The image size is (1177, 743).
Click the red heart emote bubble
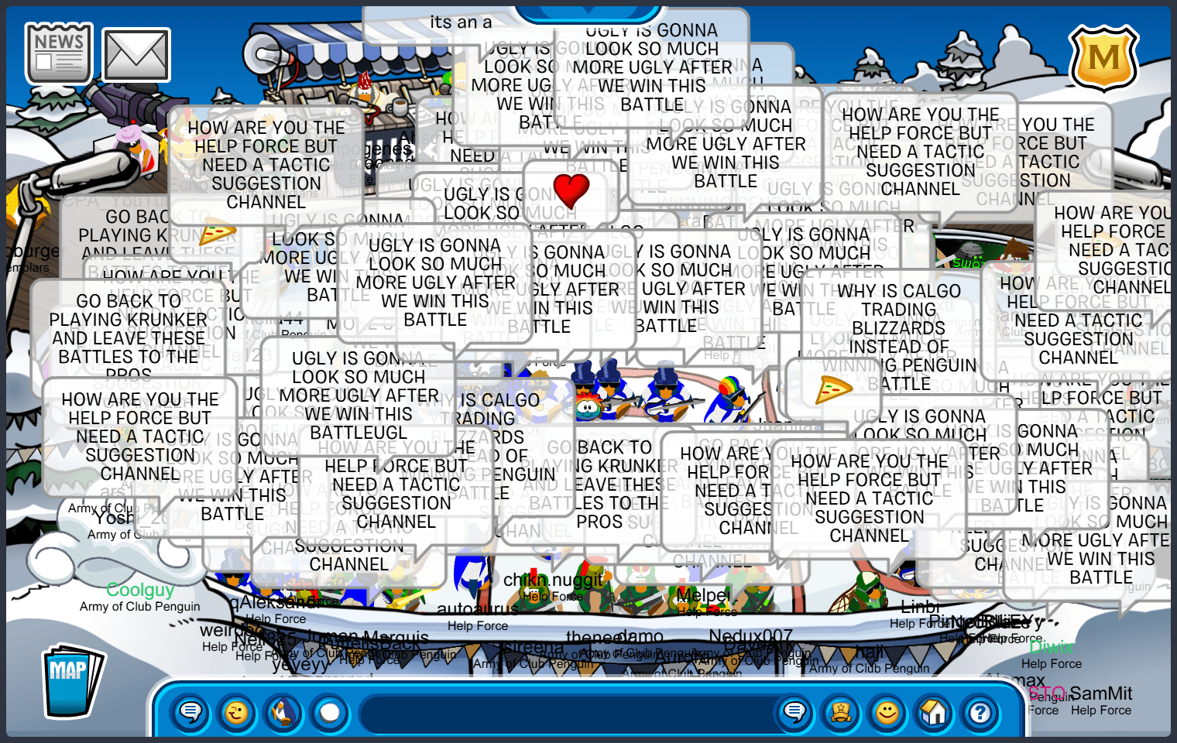(571, 191)
